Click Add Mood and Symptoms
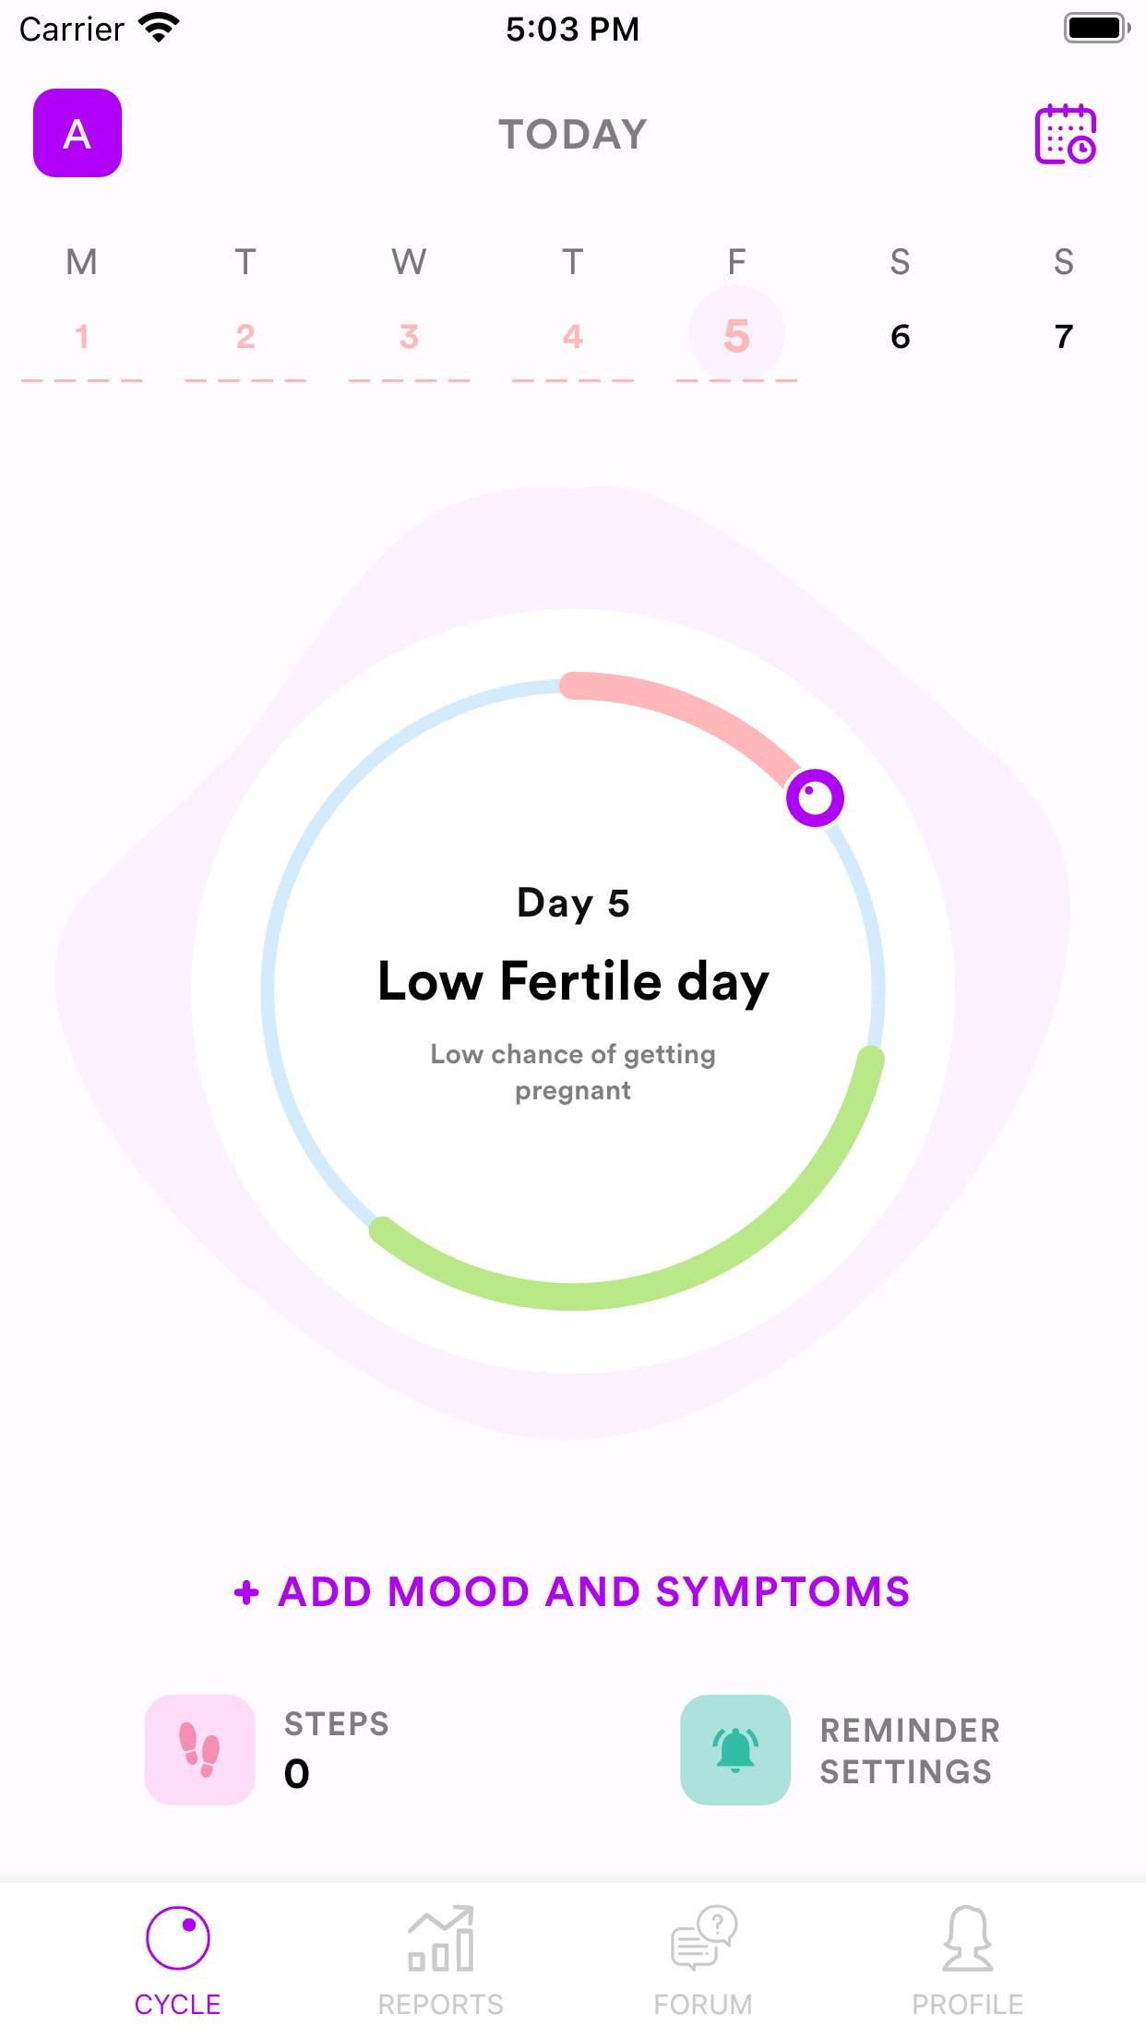Image resolution: width=1146 pixels, height=2038 pixels. pyautogui.click(x=573, y=1591)
